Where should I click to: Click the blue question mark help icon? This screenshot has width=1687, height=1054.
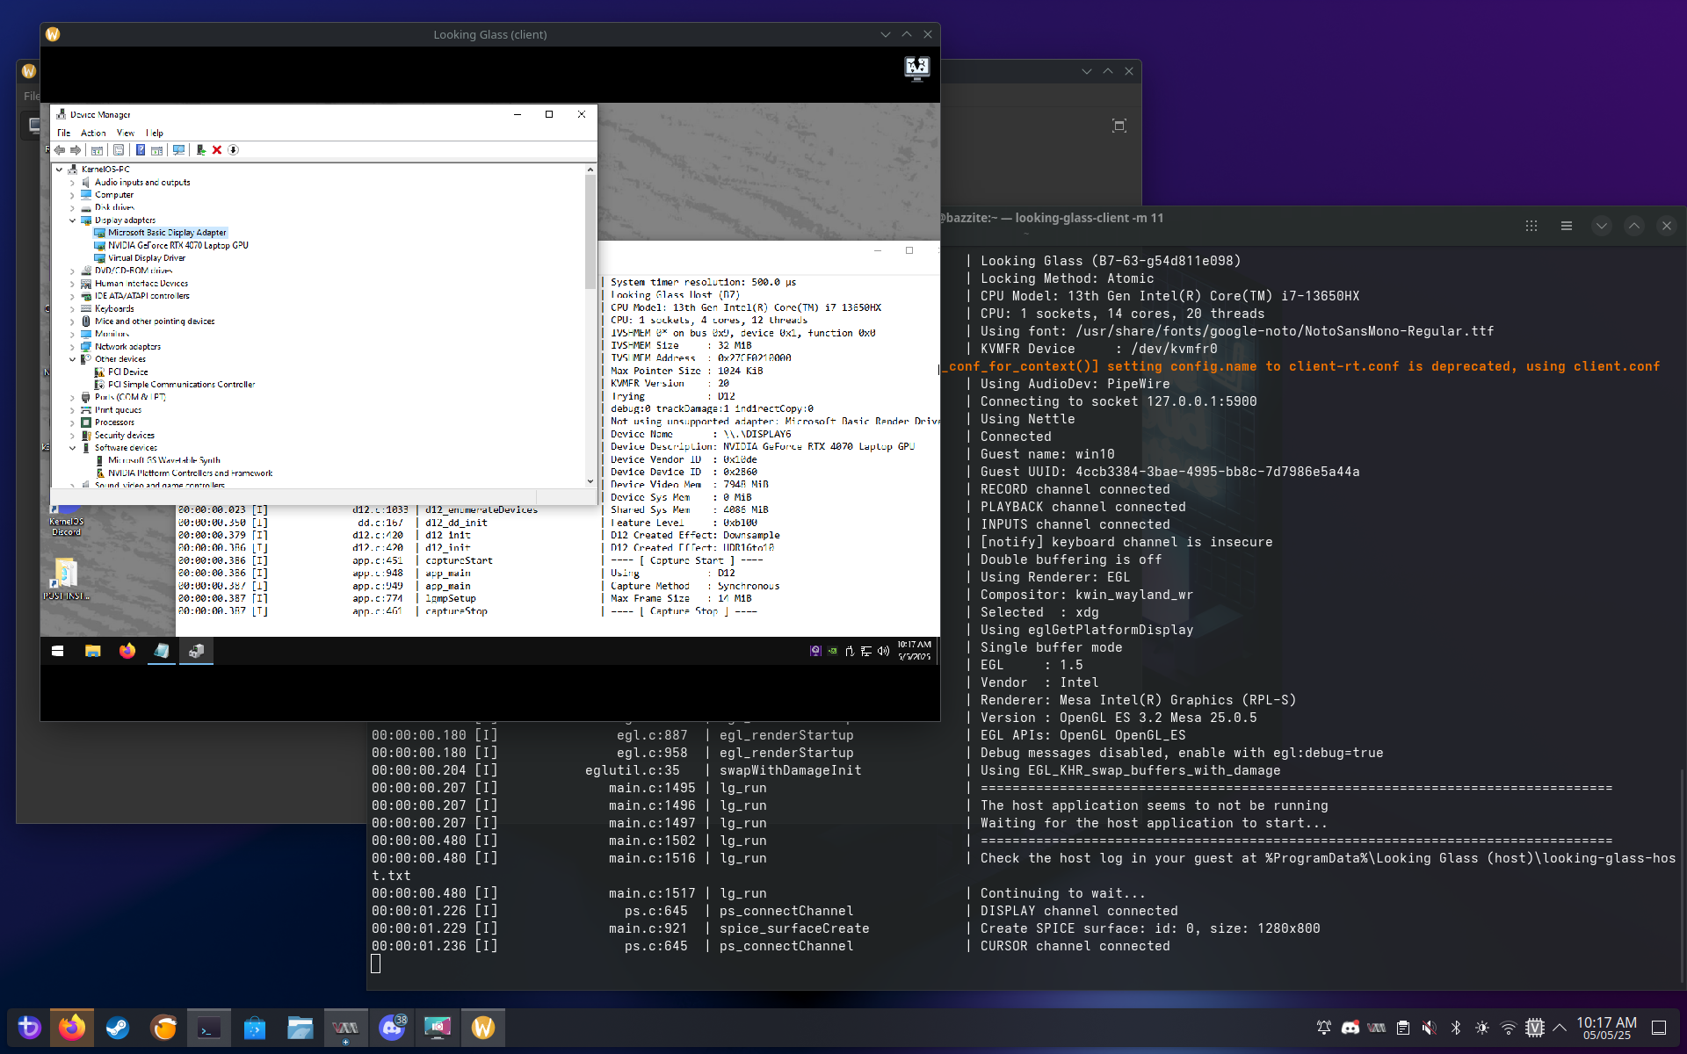pos(141,150)
